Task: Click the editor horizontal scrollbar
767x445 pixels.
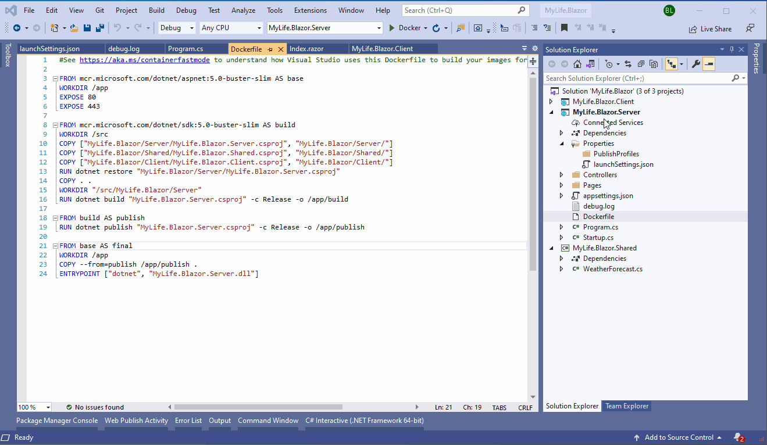Action: pyautogui.click(x=258, y=407)
